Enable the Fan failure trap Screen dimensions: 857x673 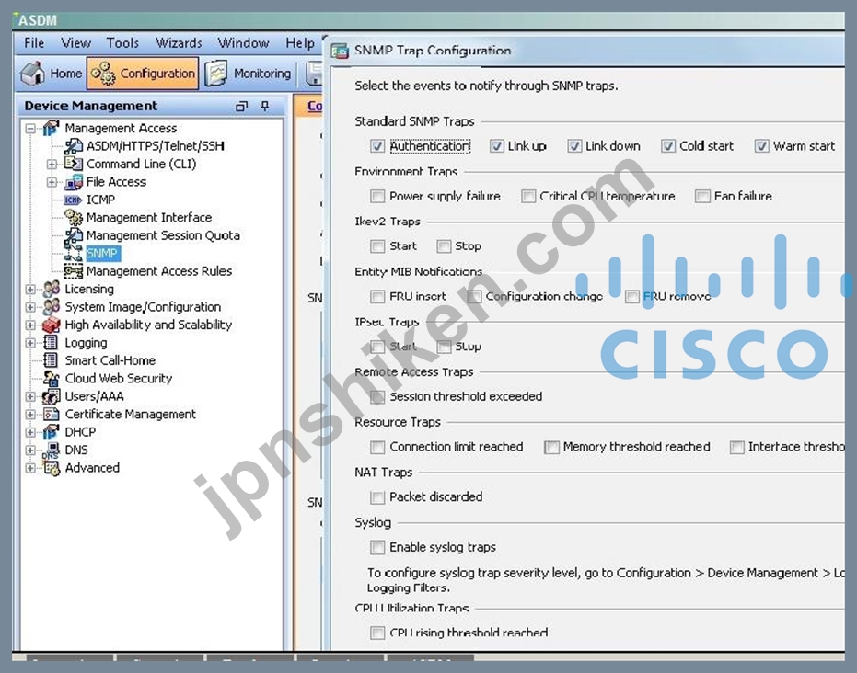pyautogui.click(x=702, y=196)
